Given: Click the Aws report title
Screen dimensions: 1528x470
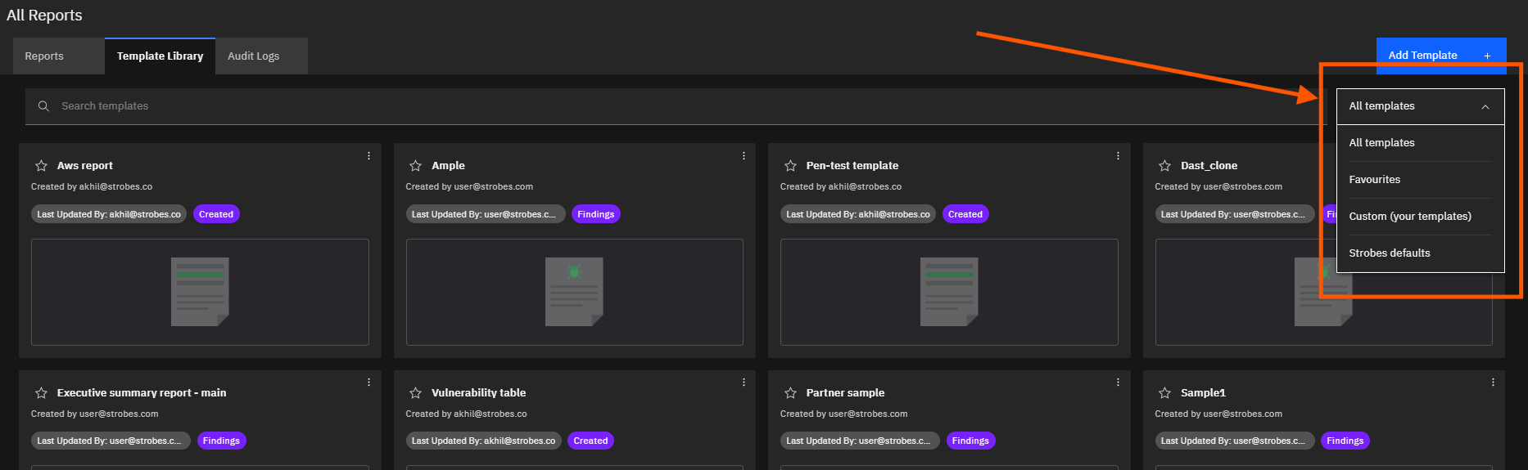Looking at the screenshot, I should click(x=85, y=166).
